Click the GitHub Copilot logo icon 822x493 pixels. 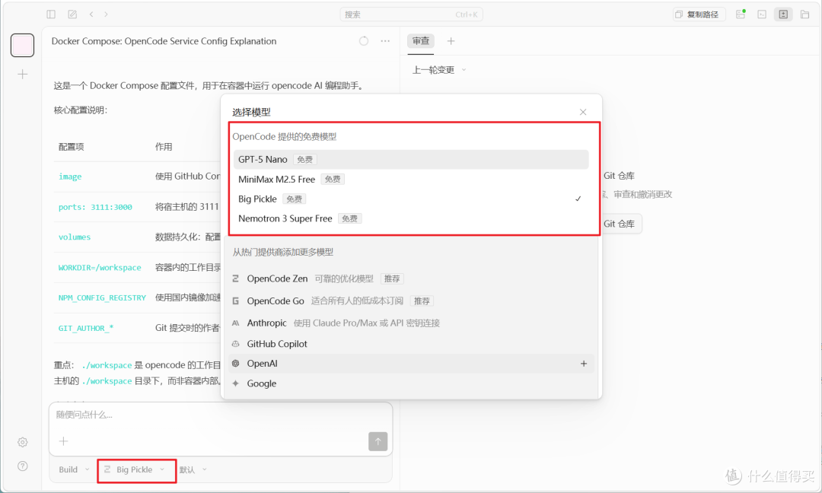tap(235, 344)
